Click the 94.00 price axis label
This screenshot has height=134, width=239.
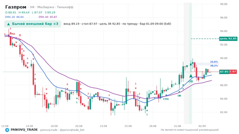224,31
